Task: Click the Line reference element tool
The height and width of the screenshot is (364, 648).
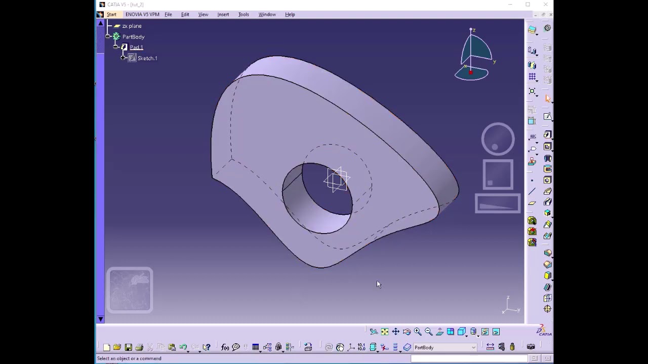Action: [x=532, y=192]
